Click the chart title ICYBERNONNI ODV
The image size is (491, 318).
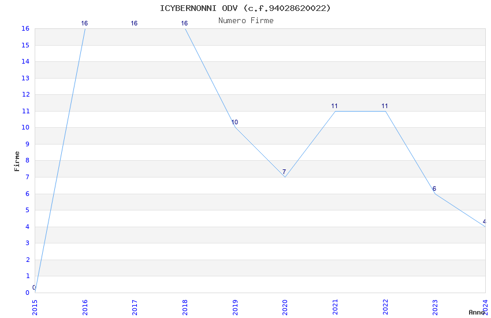[245, 8]
